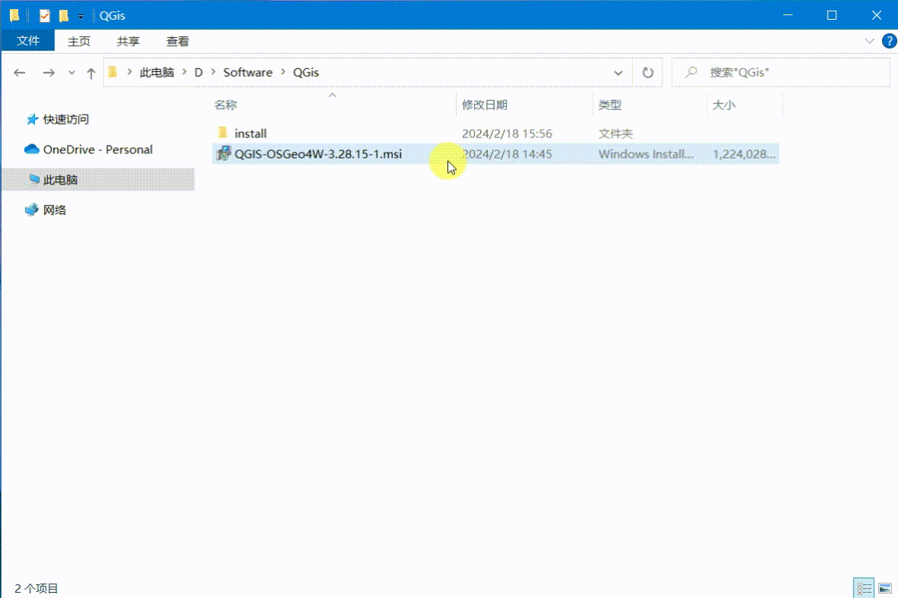The image size is (898, 598).
Task: Click the 文件夹 type cell
Action: tap(615, 134)
